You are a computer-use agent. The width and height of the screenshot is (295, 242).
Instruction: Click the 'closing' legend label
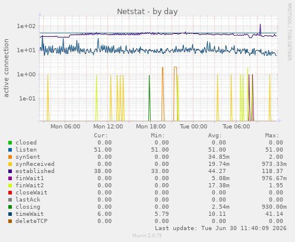(28, 207)
